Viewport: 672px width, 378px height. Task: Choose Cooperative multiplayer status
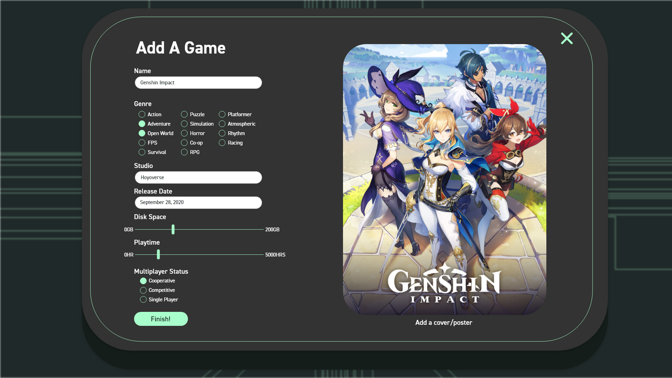[143, 281]
